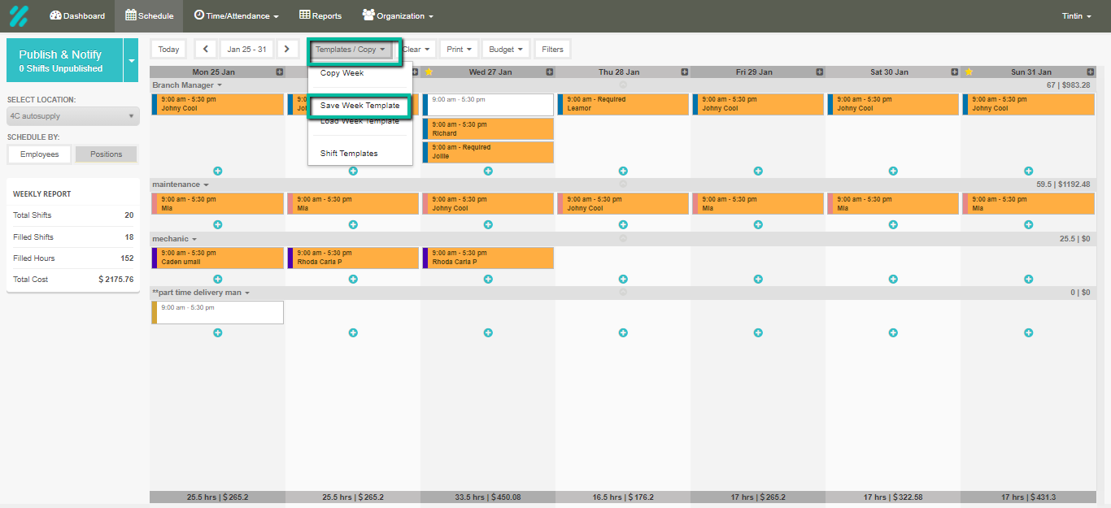Expand part time delivery man caret
The image size is (1111, 508).
click(x=247, y=293)
